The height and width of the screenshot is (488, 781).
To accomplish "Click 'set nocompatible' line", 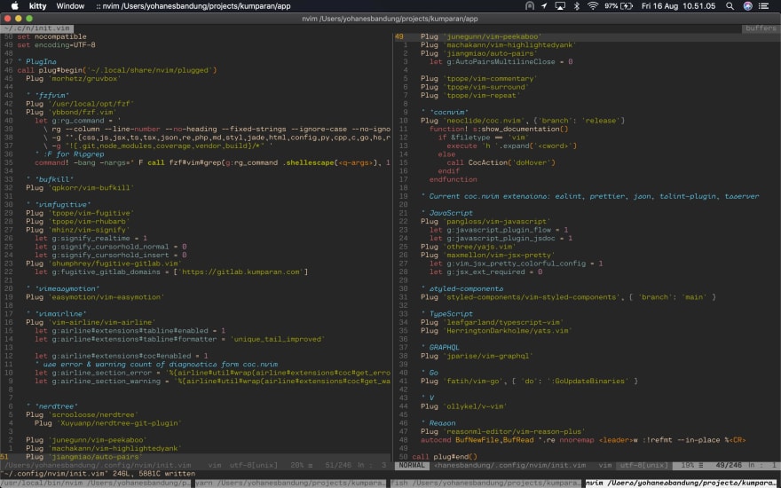I will coord(51,37).
